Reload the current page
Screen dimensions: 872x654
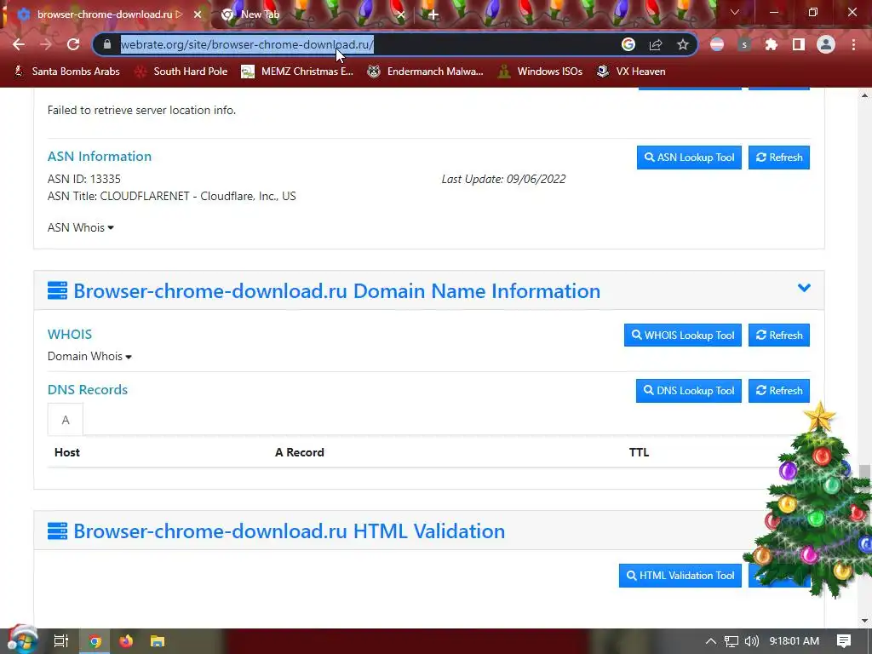tap(73, 44)
